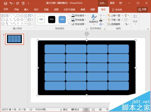Choose the Down Arrow block shape
The image size is (151, 112).
22,20
